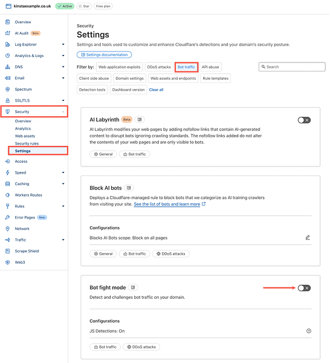
Task: Click the Caching drive icon
Action: [8, 184]
